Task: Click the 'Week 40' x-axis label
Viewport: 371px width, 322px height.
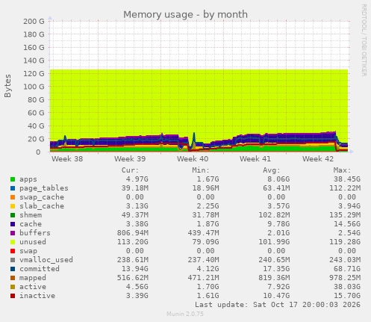Action: click(193, 159)
